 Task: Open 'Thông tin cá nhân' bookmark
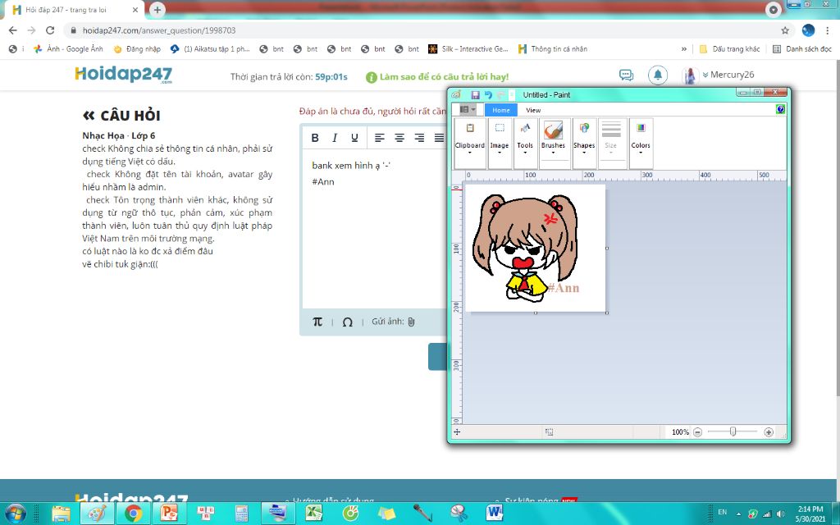point(553,48)
